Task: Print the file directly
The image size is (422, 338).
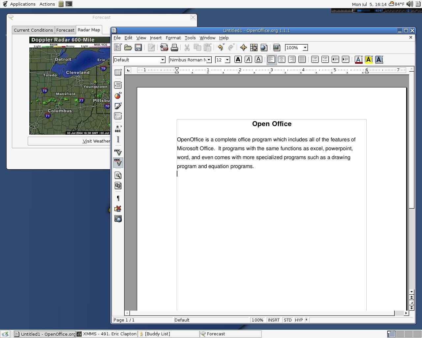Action: coord(174,48)
